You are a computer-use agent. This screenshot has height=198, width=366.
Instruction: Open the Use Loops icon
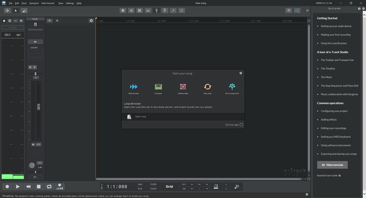[x=208, y=87]
